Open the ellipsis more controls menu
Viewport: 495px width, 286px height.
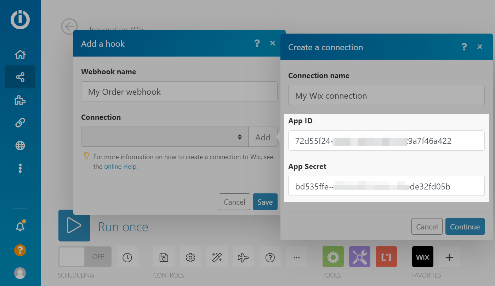tap(297, 257)
